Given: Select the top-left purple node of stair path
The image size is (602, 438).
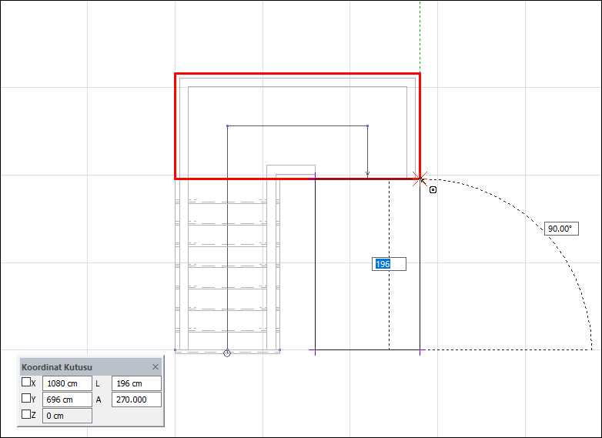Looking at the screenshot, I should 228,126.
